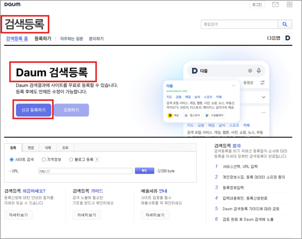
Task: Click the 지도 link in the result card
Action: point(169,97)
